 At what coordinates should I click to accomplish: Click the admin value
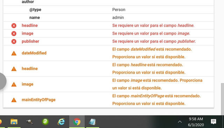[x=118, y=17]
